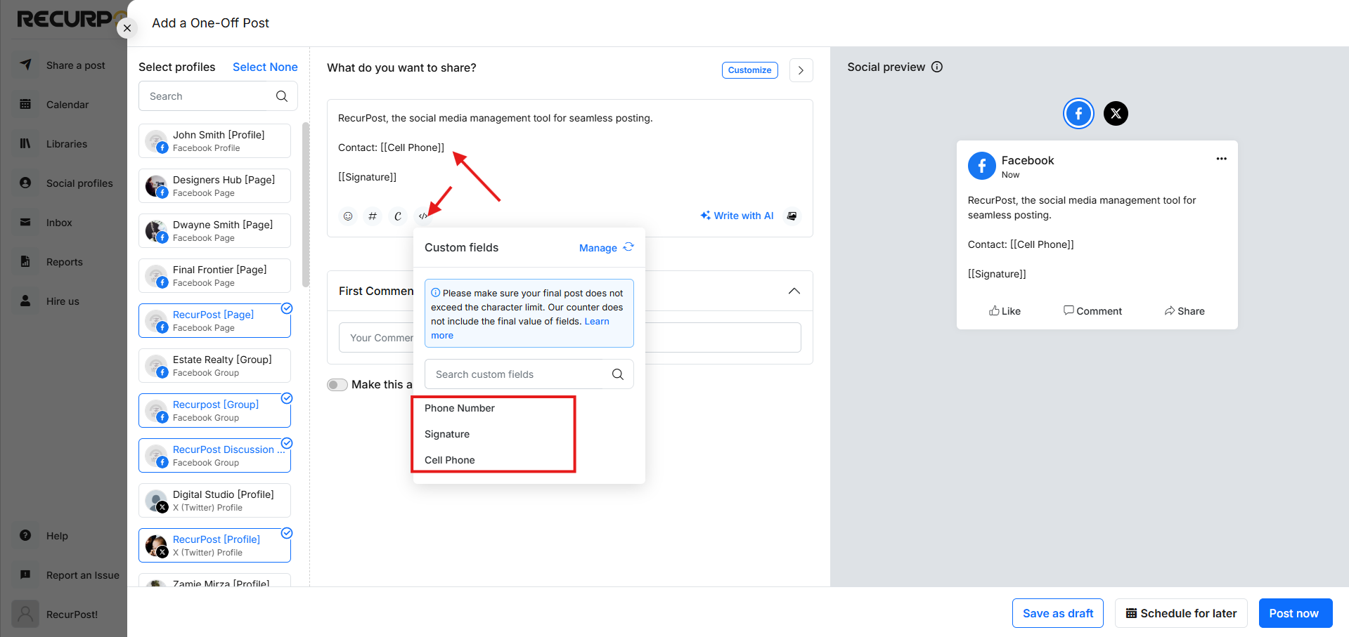Select Designers Hub [Page] profile
The width and height of the screenshot is (1349, 637).
[214, 186]
